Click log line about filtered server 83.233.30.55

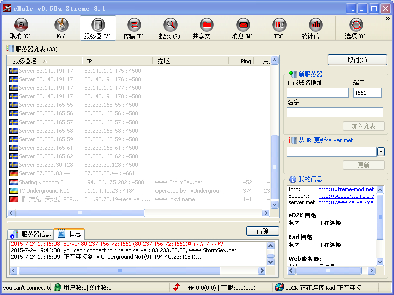coord(124,250)
